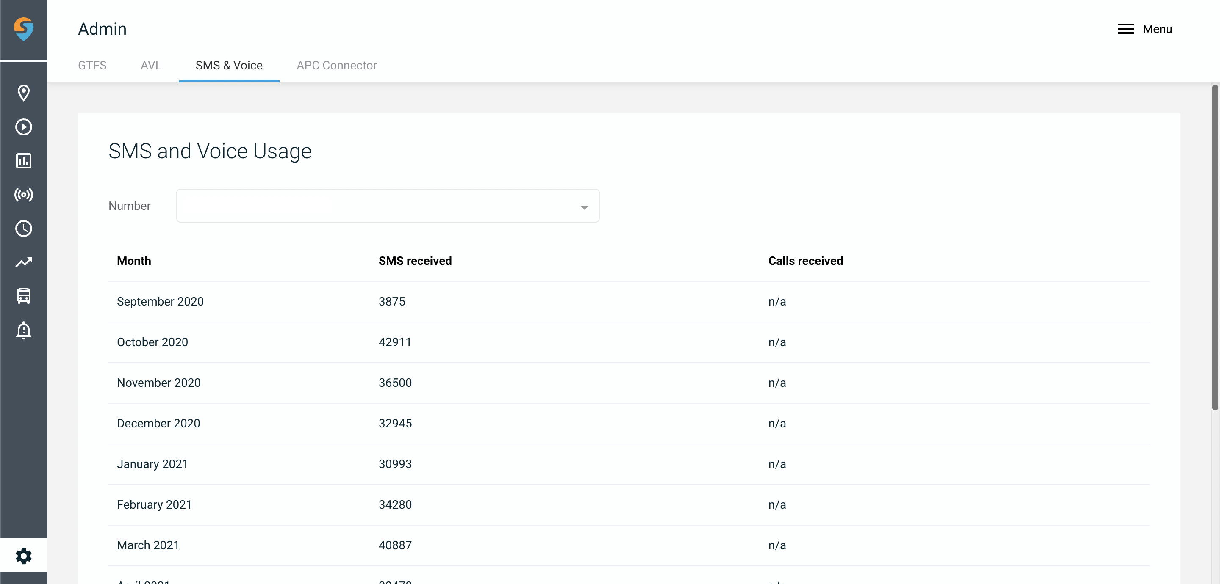The width and height of the screenshot is (1220, 584).
Task: Select the October 2020 row label
Action: [x=152, y=342]
